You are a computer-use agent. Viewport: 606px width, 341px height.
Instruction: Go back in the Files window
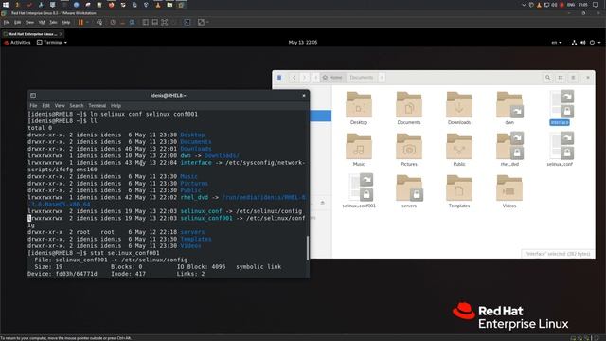294,78
